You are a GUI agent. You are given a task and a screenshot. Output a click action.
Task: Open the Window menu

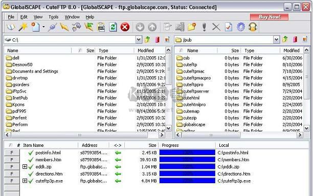[x=72, y=17]
